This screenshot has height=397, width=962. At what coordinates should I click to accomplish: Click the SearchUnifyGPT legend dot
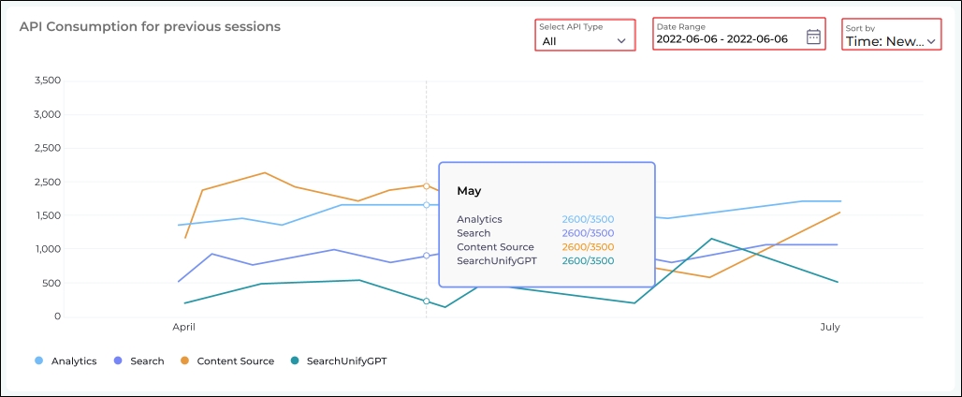pyautogui.click(x=296, y=360)
